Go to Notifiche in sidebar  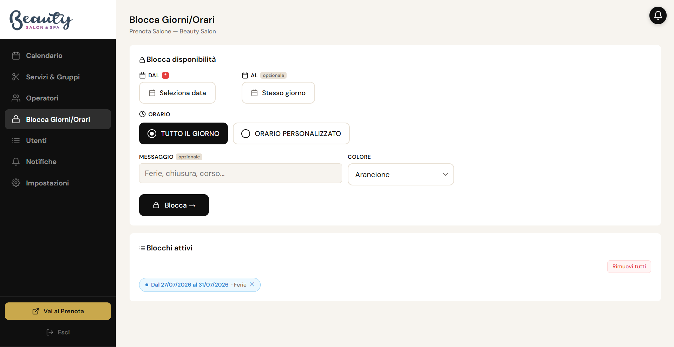click(58, 162)
